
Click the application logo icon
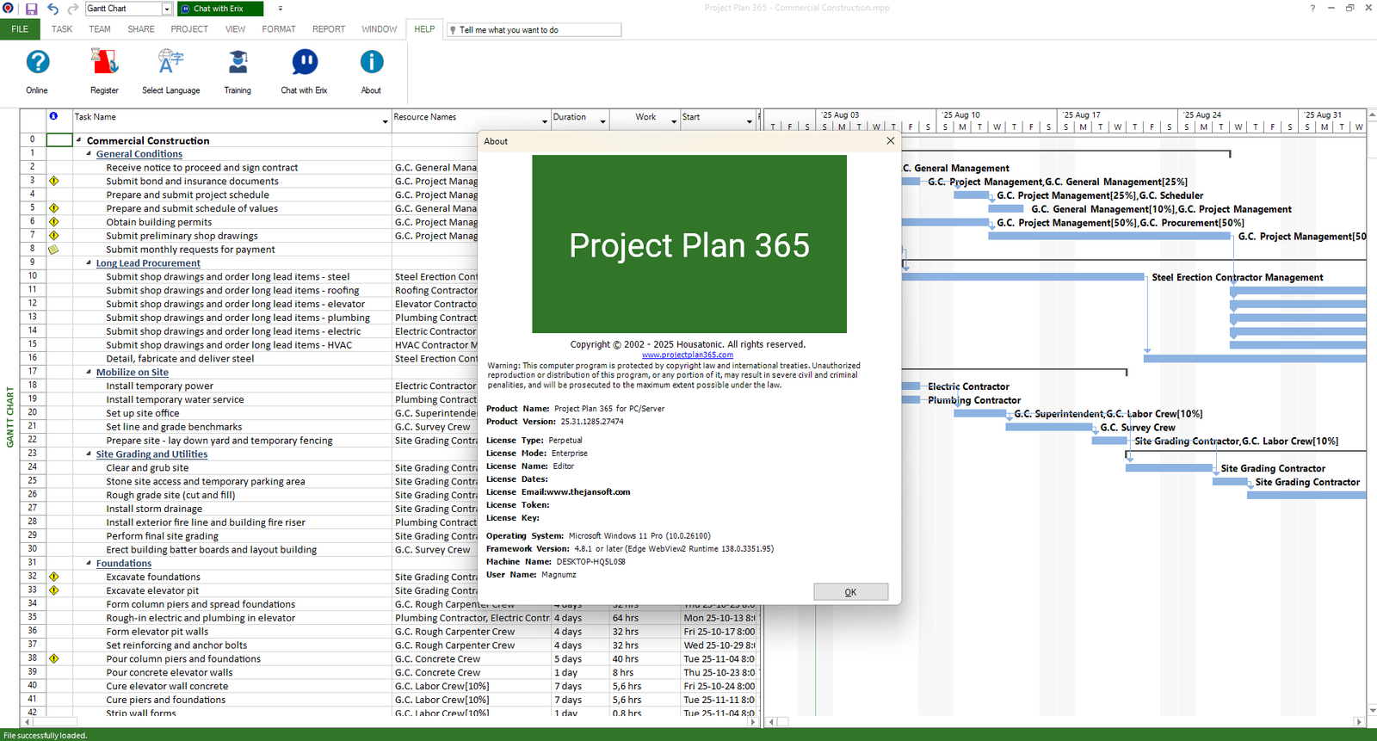click(9, 9)
